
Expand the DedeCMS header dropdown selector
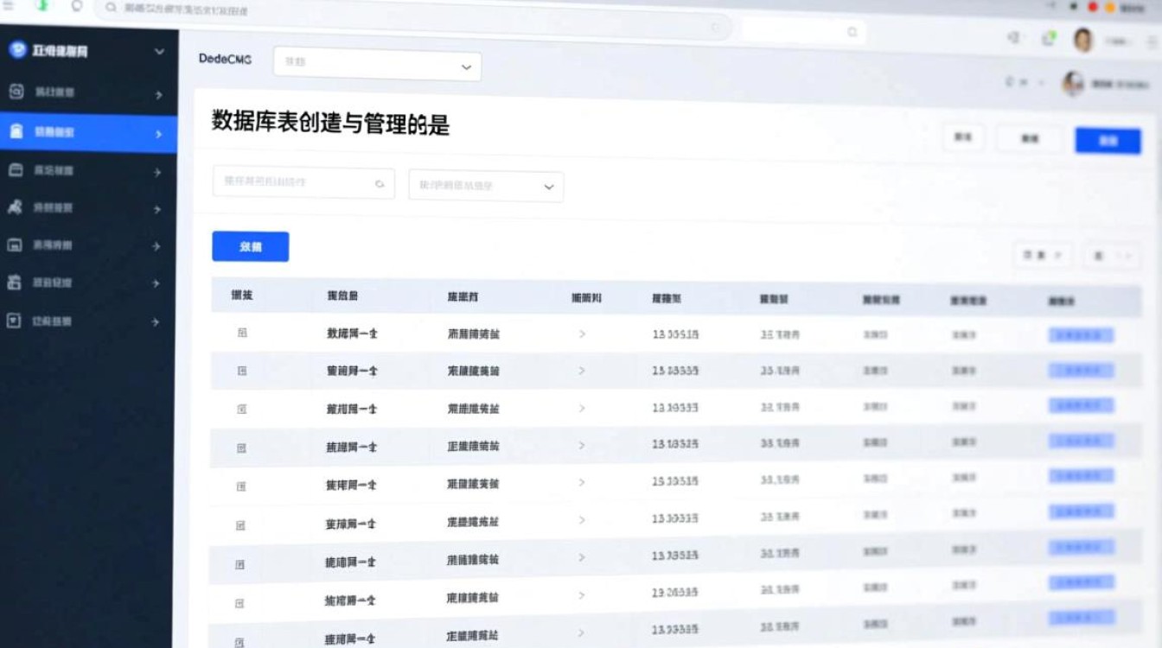coord(376,66)
